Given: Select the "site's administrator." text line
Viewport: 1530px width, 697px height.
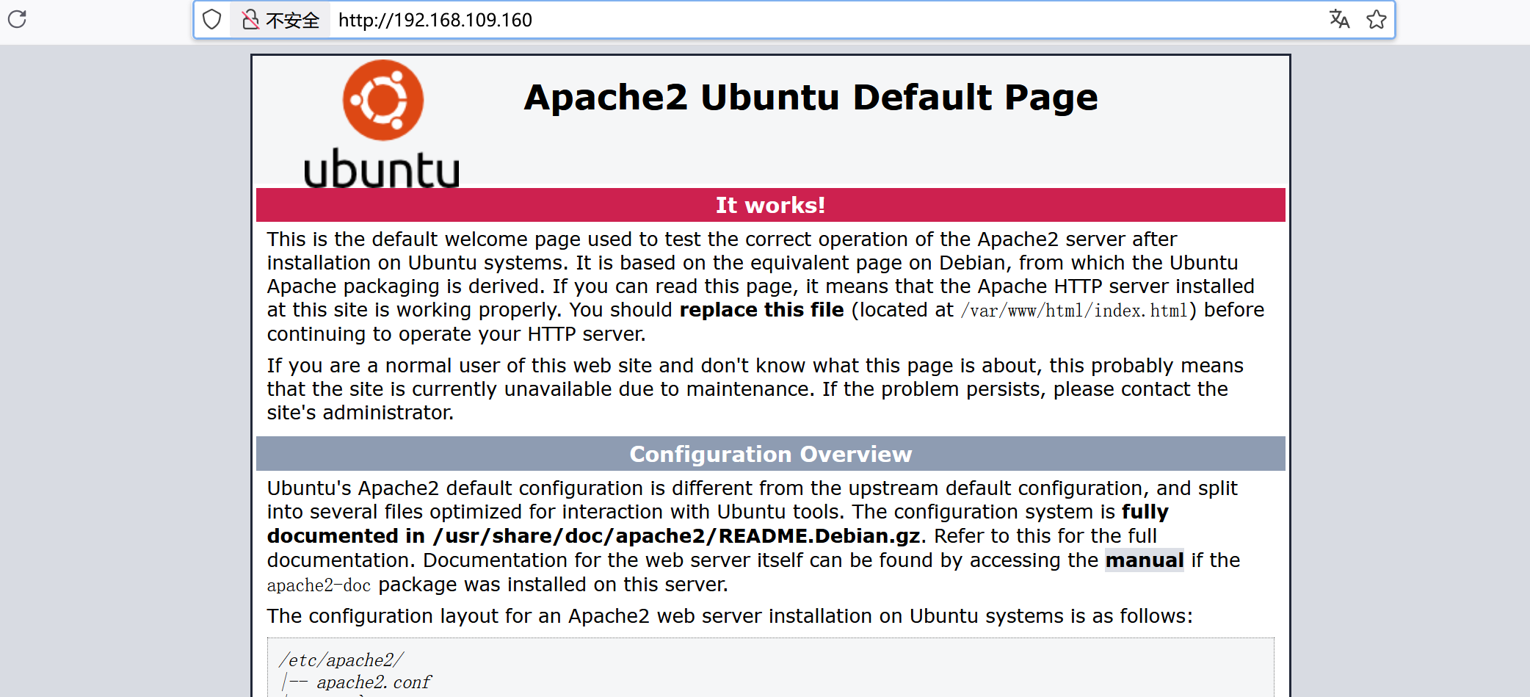Looking at the screenshot, I should (x=360, y=413).
